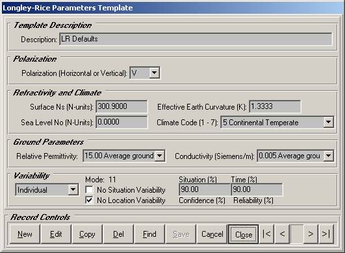
Task: Click the Find record button
Action: [149, 234]
